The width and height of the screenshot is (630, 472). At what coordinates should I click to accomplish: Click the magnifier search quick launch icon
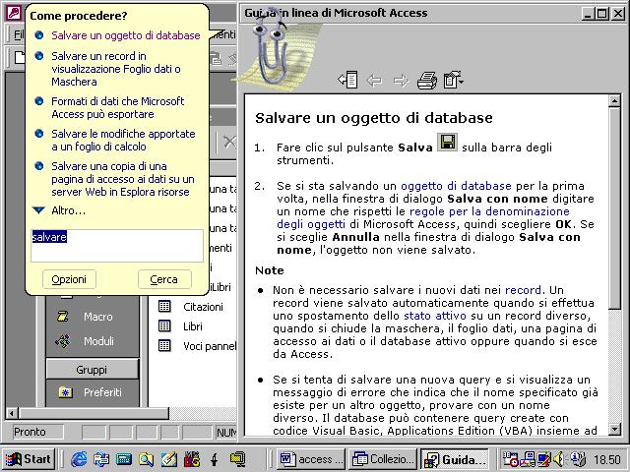pos(147,459)
